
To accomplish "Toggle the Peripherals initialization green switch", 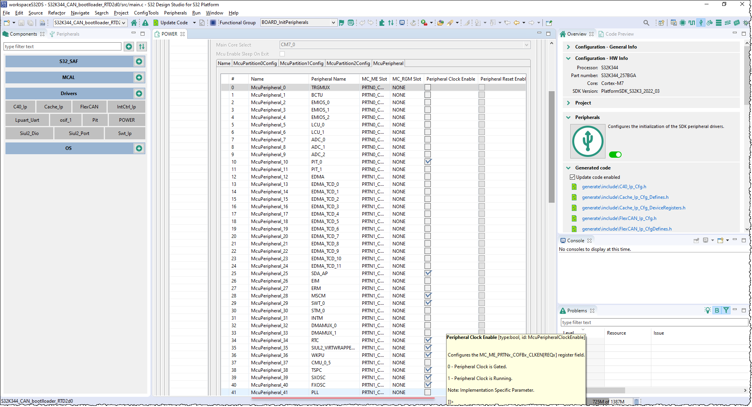I will (615, 155).
